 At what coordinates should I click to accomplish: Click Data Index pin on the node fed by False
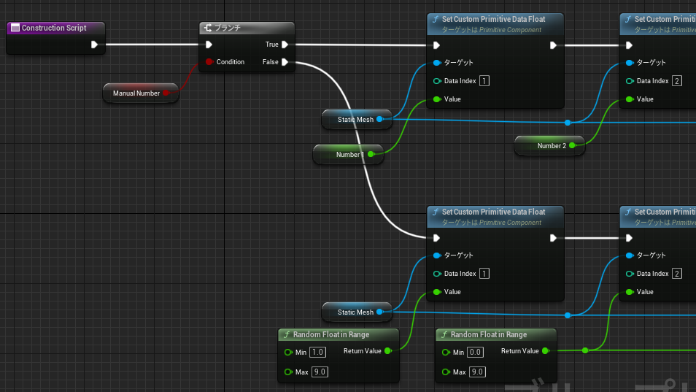coord(437,274)
